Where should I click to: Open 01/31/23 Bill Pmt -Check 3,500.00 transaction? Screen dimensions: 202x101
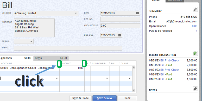[170, 70]
